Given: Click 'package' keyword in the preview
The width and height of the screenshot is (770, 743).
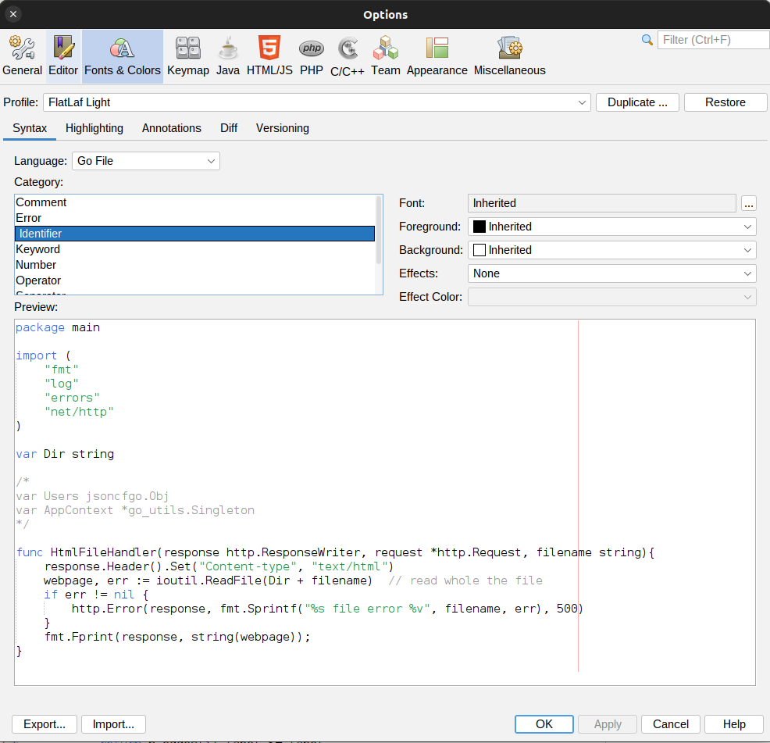Looking at the screenshot, I should pos(40,328).
